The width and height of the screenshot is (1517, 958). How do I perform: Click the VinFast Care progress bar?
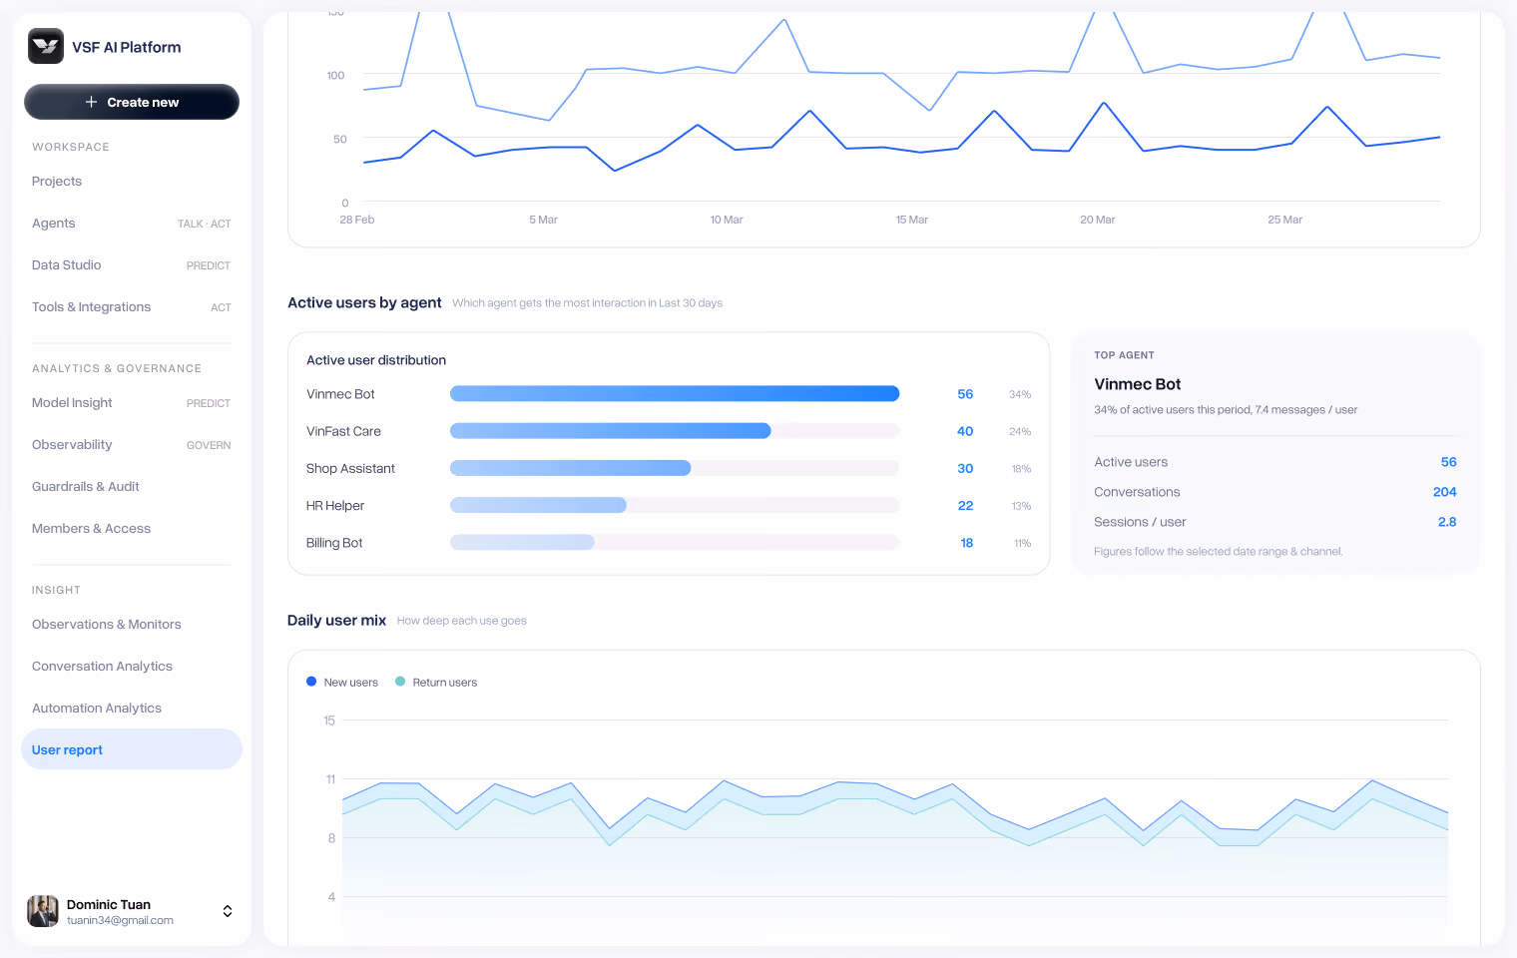point(675,431)
